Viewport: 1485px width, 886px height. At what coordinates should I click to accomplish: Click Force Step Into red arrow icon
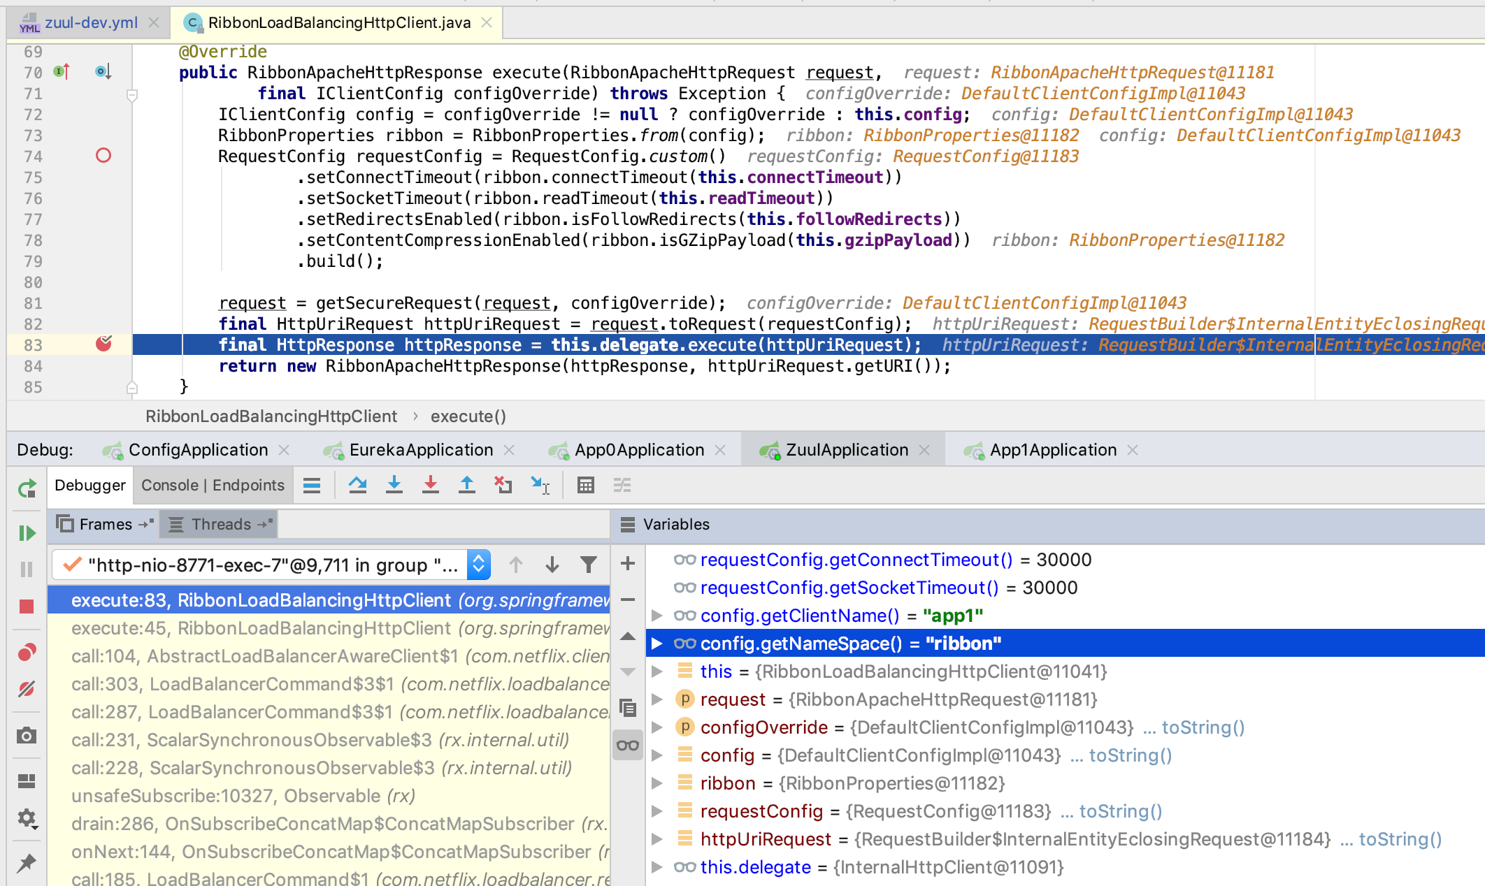[431, 485]
